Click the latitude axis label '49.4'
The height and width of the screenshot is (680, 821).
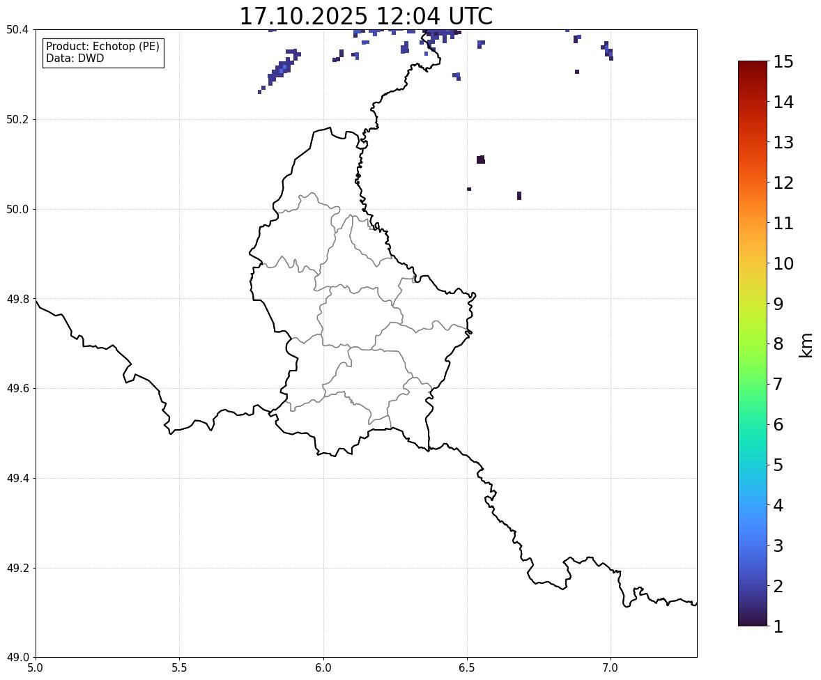pos(17,478)
